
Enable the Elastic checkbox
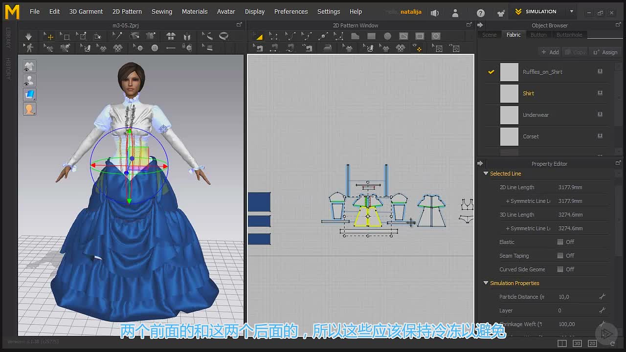(x=560, y=242)
